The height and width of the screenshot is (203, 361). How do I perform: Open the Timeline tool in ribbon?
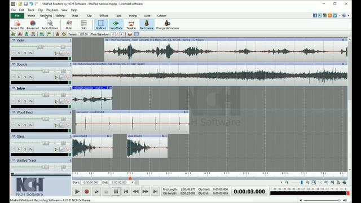tap(131, 25)
